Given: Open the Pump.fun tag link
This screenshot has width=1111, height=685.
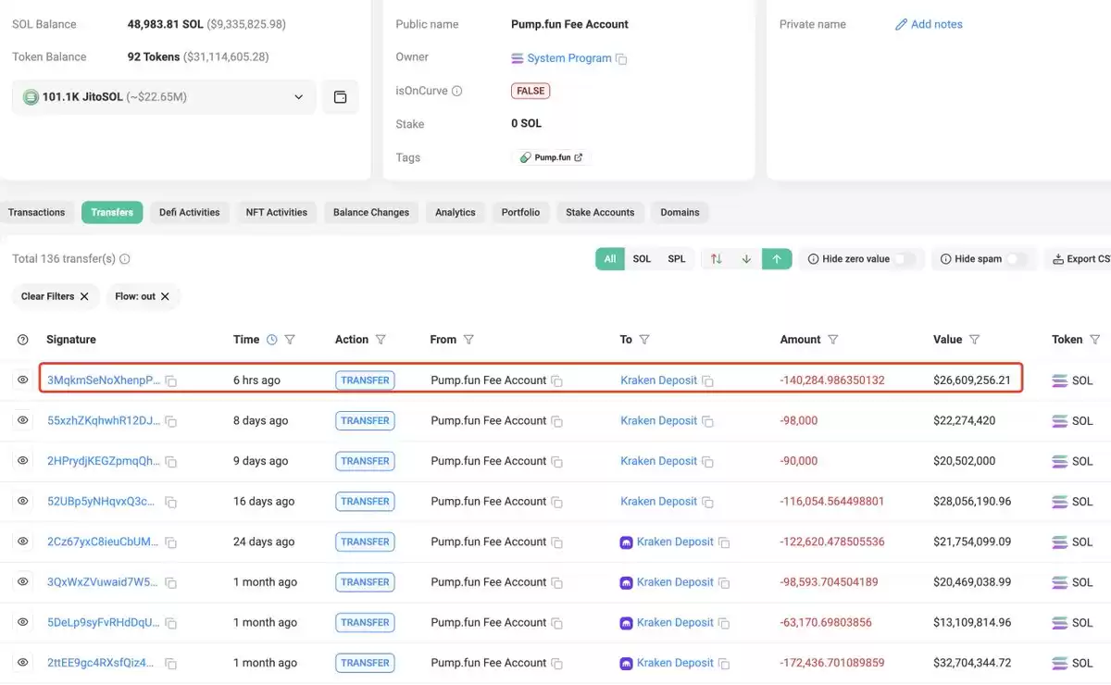Looking at the screenshot, I should (551, 157).
